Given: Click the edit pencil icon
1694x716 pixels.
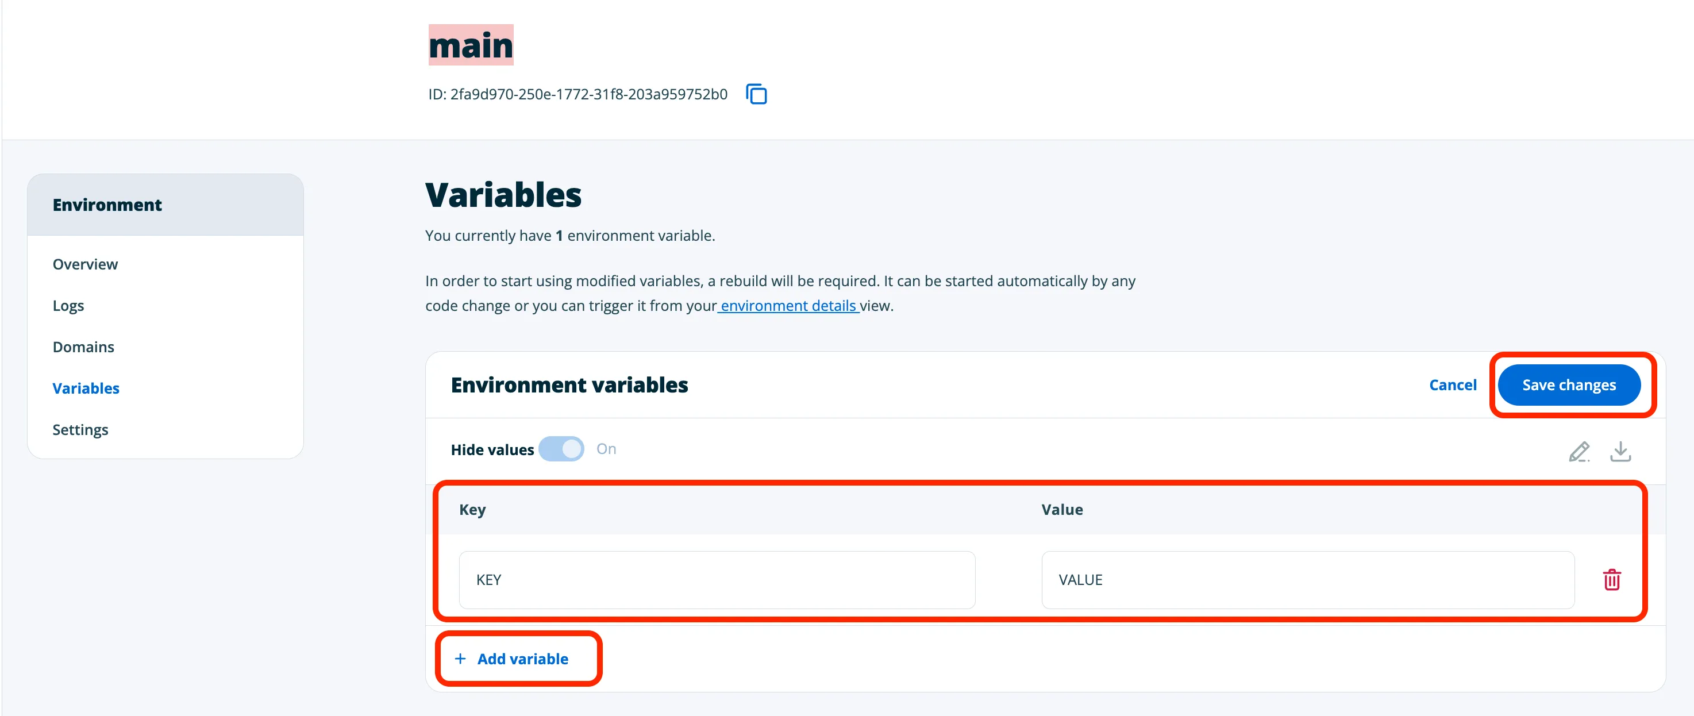Looking at the screenshot, I should pyautogui.click(x=1578, y=451).
